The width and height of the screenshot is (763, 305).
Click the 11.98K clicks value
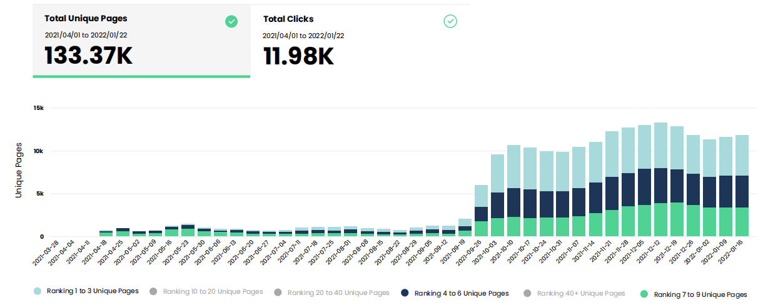(x=298, y=56)
